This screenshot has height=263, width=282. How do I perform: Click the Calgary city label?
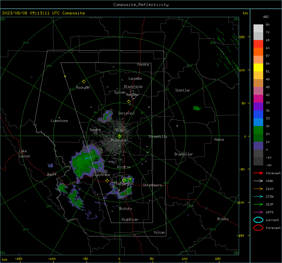[x=122, y=184]
